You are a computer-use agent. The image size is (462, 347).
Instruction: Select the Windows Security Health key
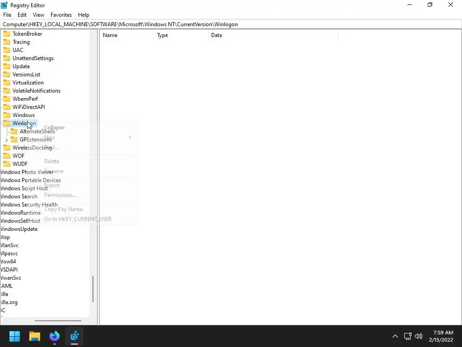click(29, 205)
